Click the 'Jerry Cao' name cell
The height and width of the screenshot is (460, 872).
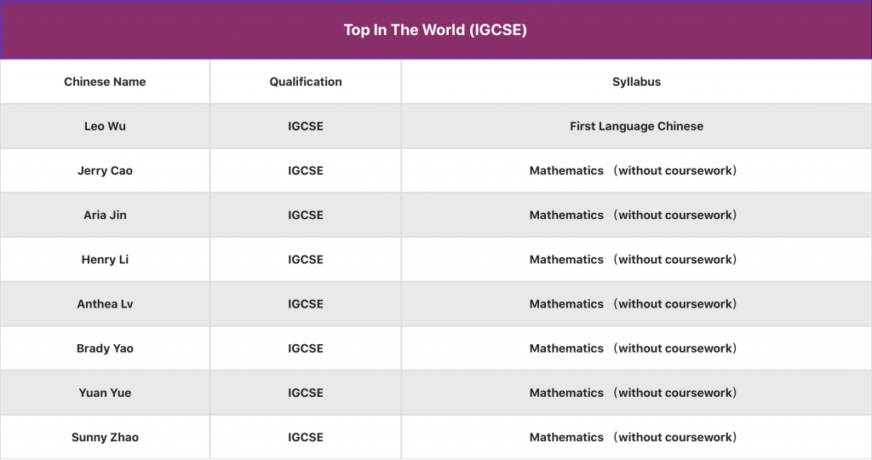tap(105, 170)
